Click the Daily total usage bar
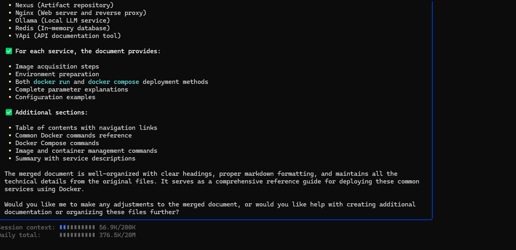516x250 pixels. [x=77, y=235]
